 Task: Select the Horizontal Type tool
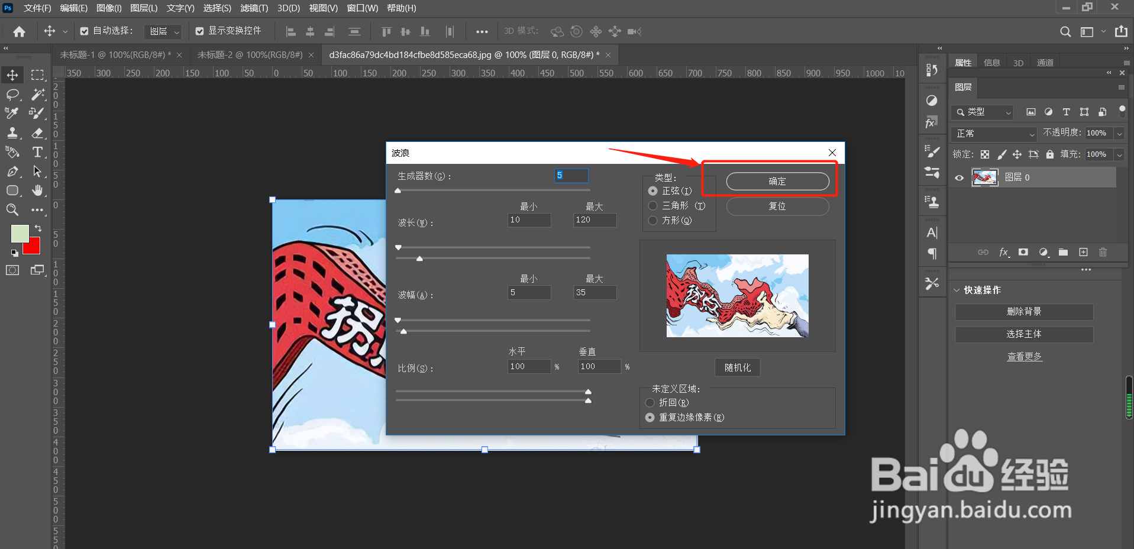pos(38,152)
